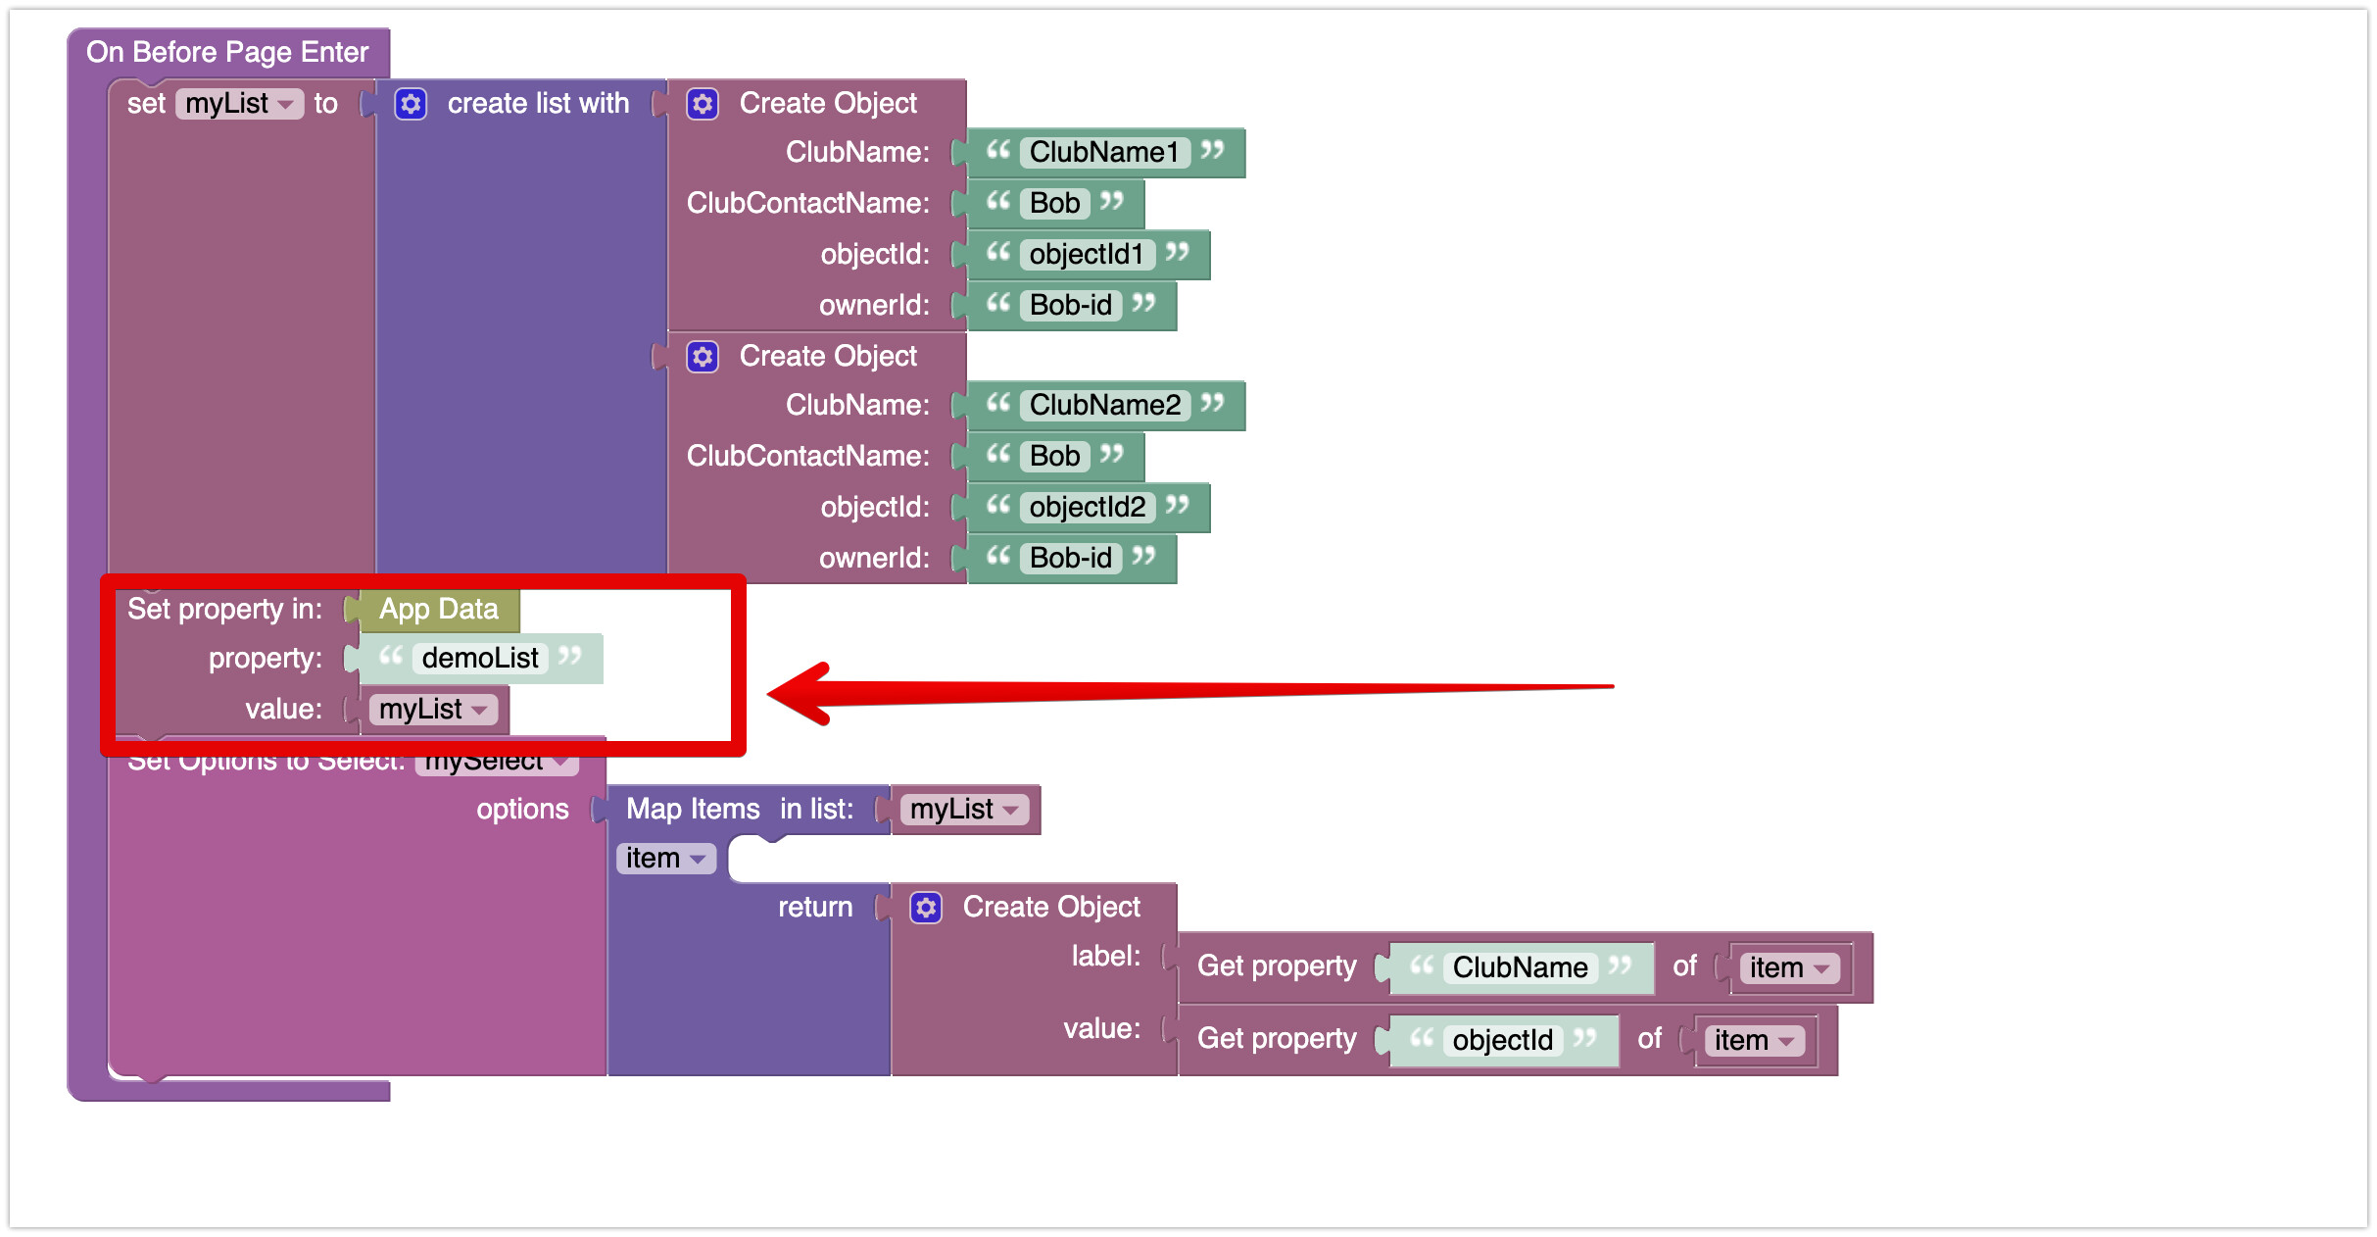
Task: Click the Map Items block label
Action: [x=693, y=809]
